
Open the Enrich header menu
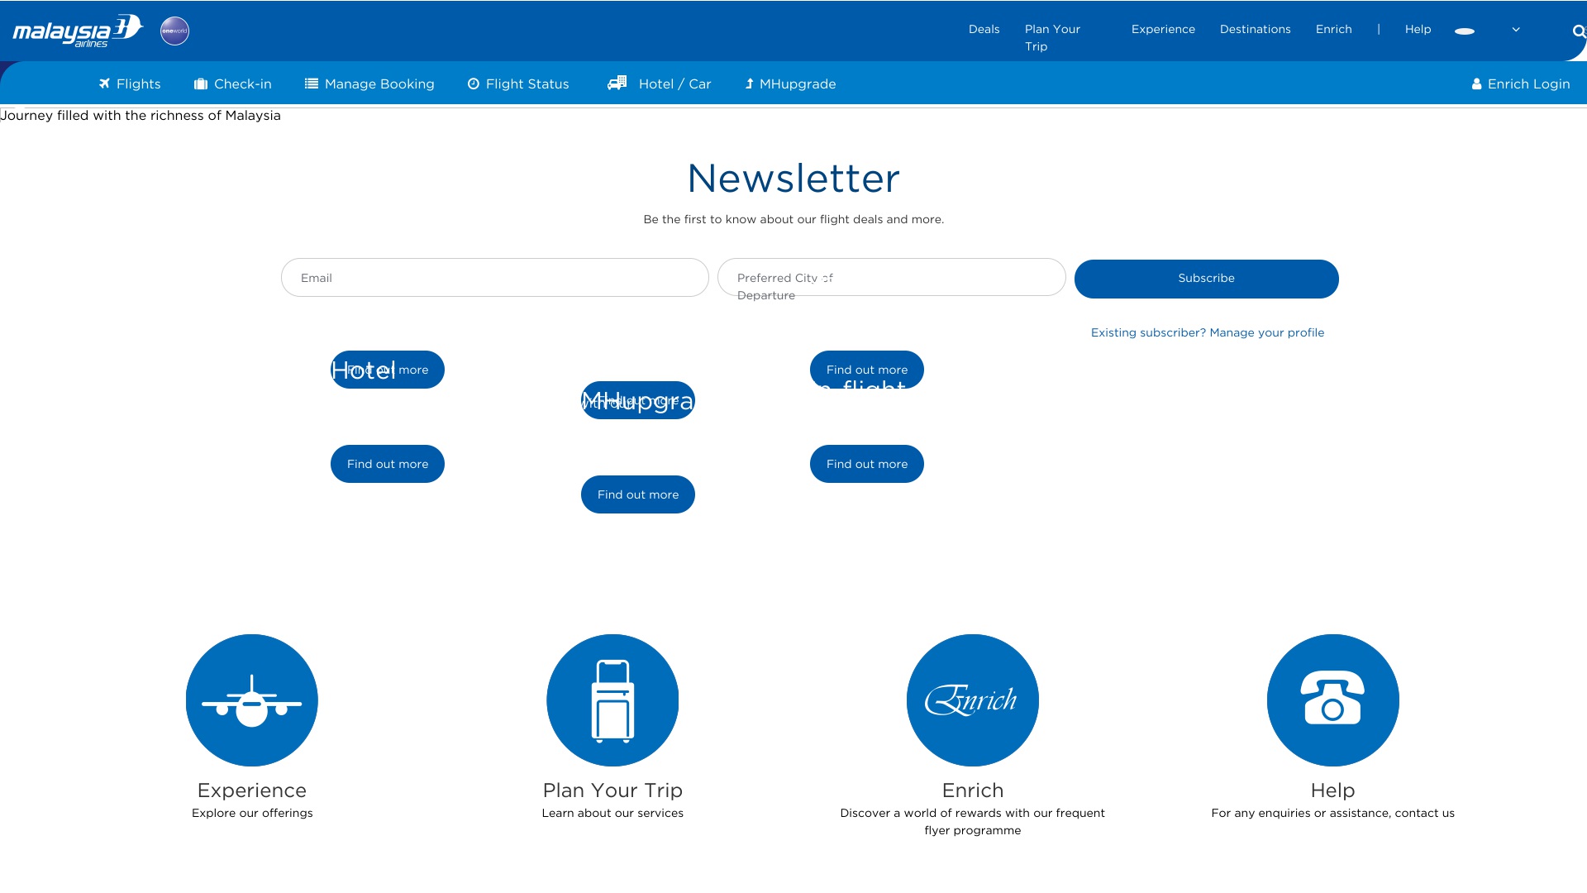pos(1334,29)
